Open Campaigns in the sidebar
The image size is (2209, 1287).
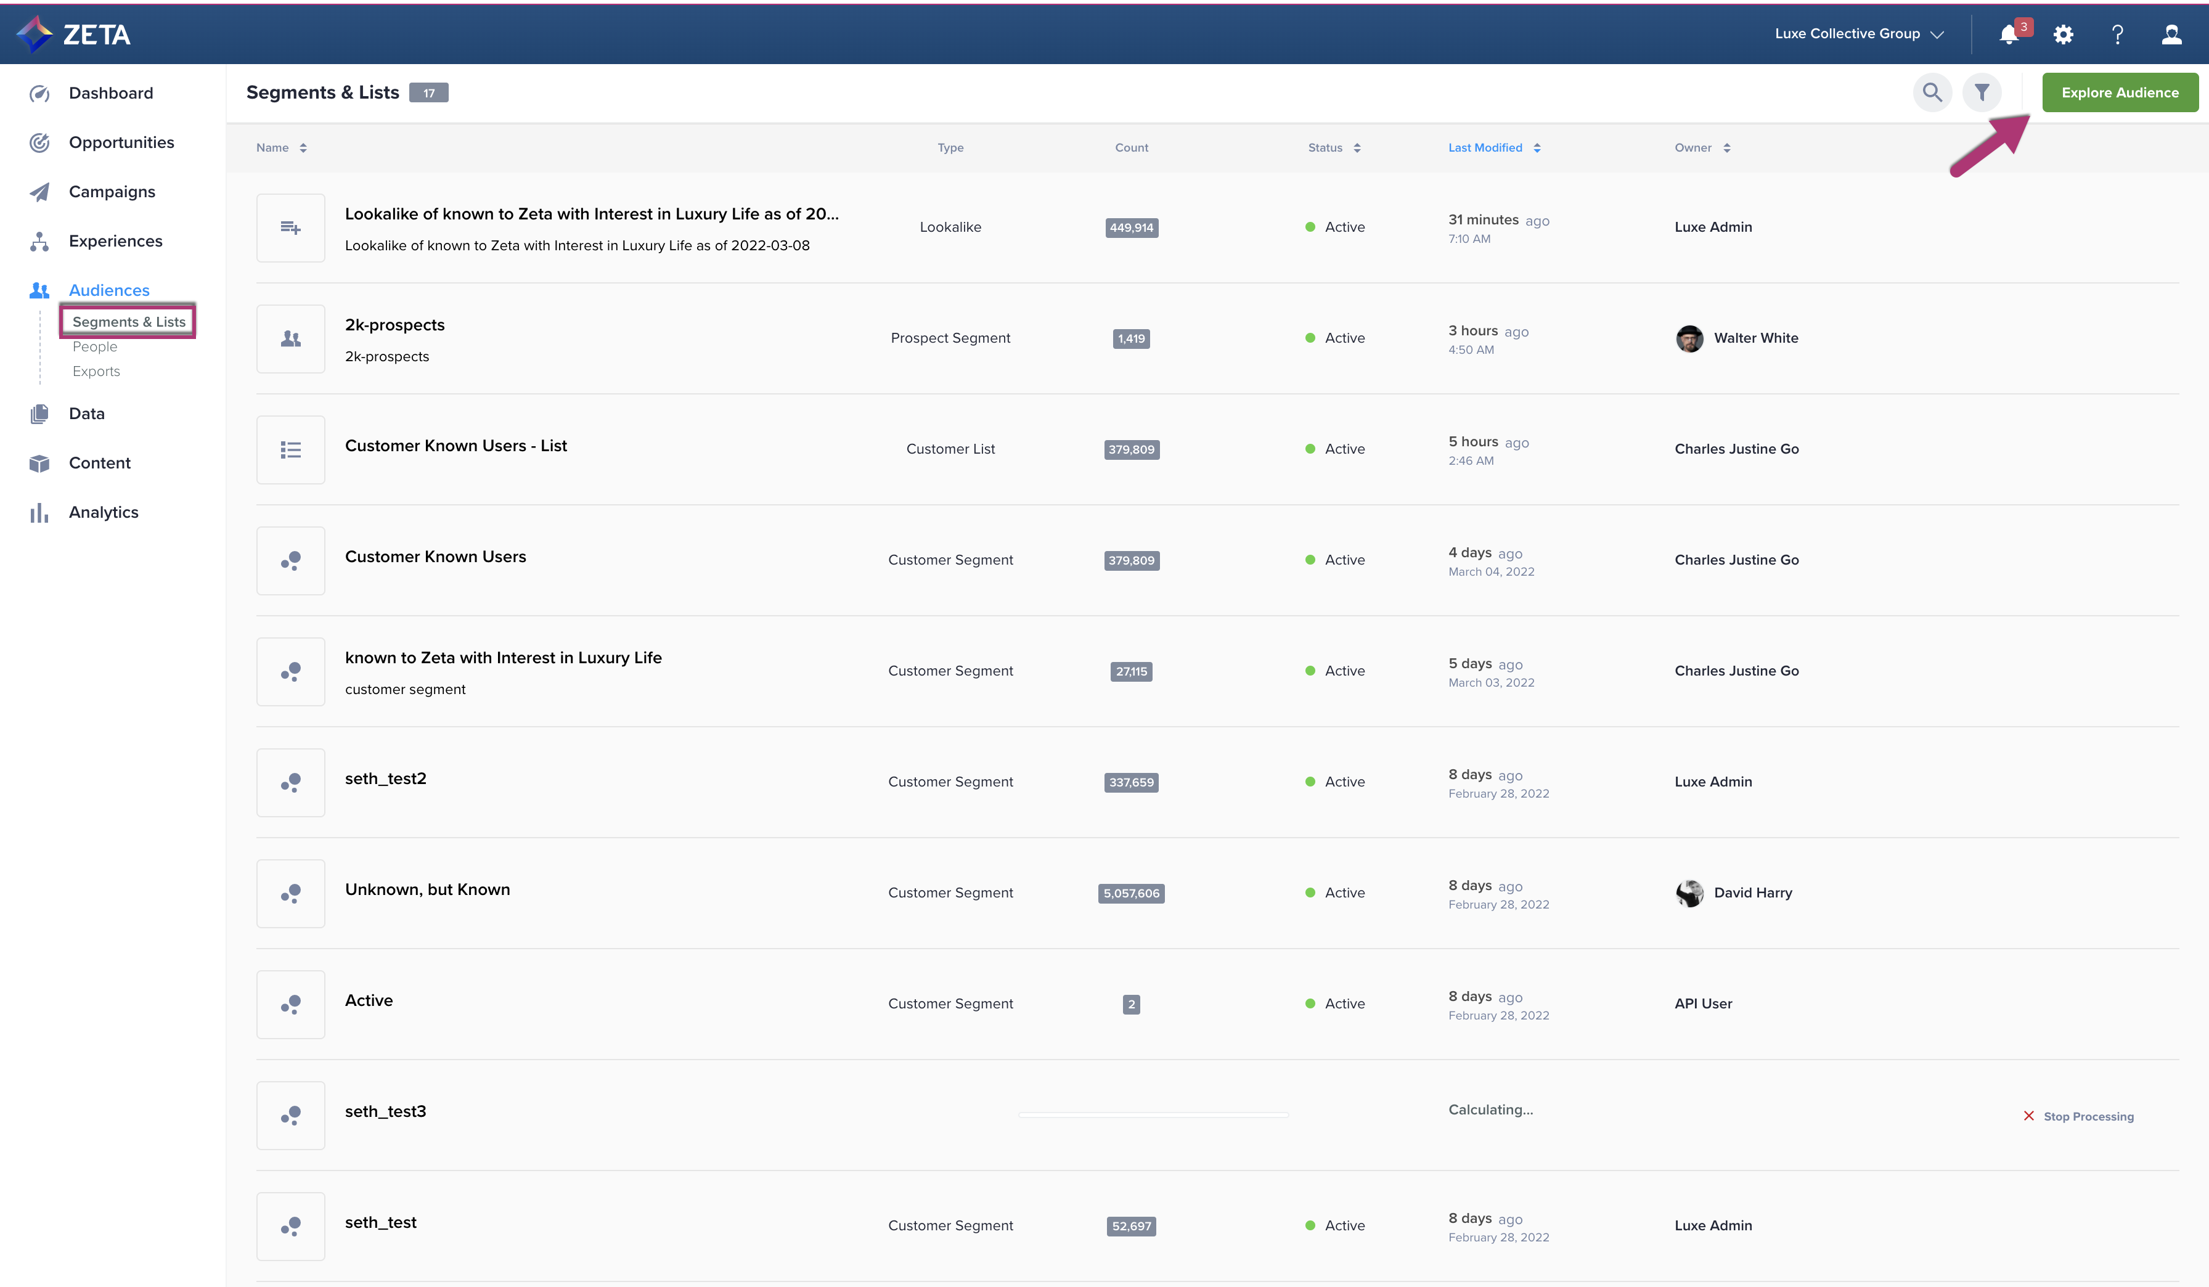[112, 191]
